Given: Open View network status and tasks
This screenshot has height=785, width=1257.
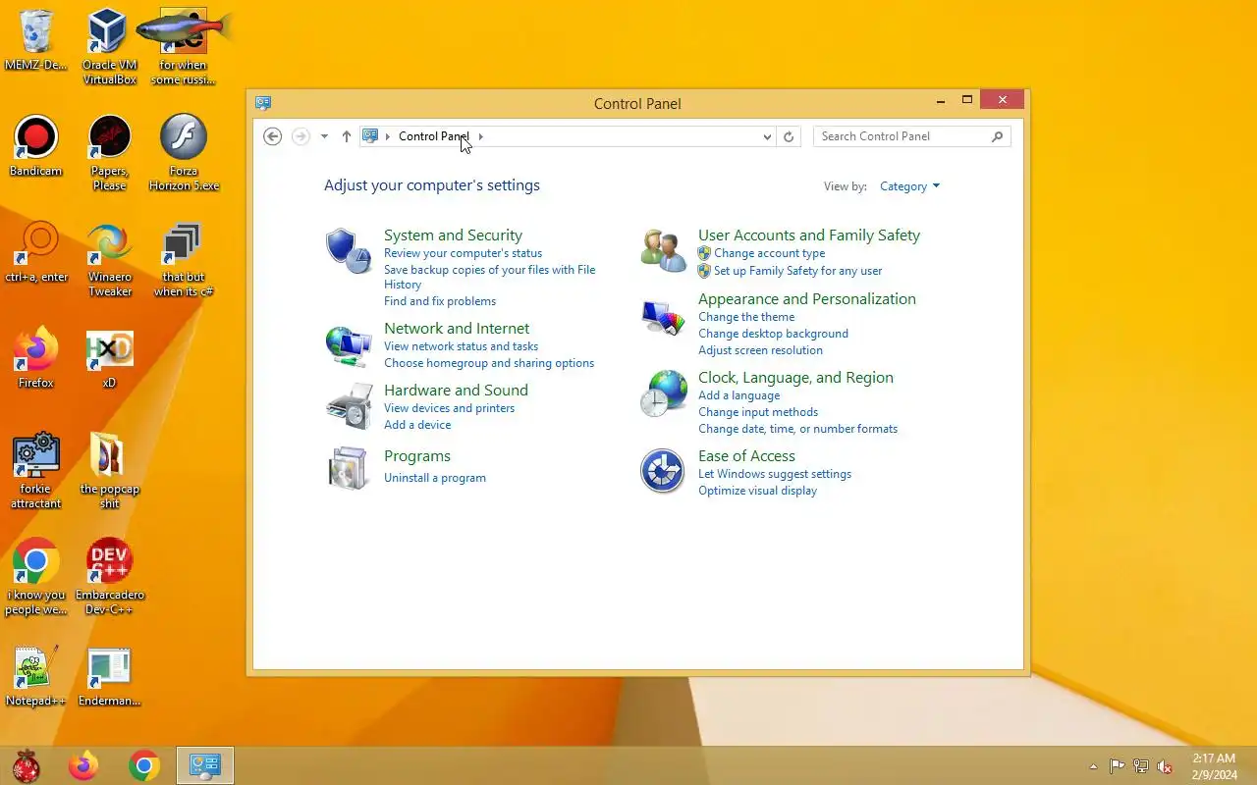Looking at the screenshot, I should pos(461,346).
